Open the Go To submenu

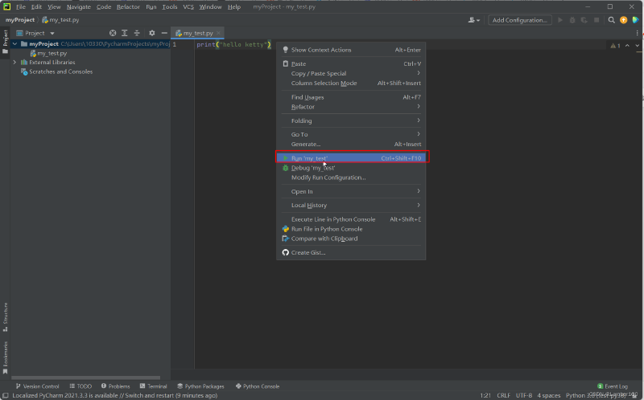tap(352, 134)
